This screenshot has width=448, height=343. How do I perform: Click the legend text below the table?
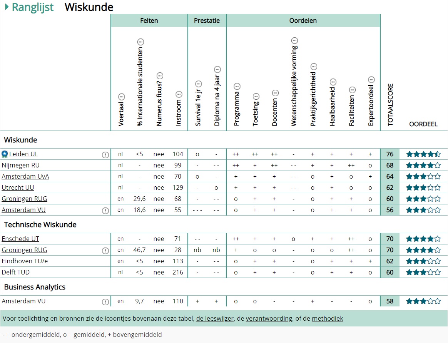tap(82, 335)
